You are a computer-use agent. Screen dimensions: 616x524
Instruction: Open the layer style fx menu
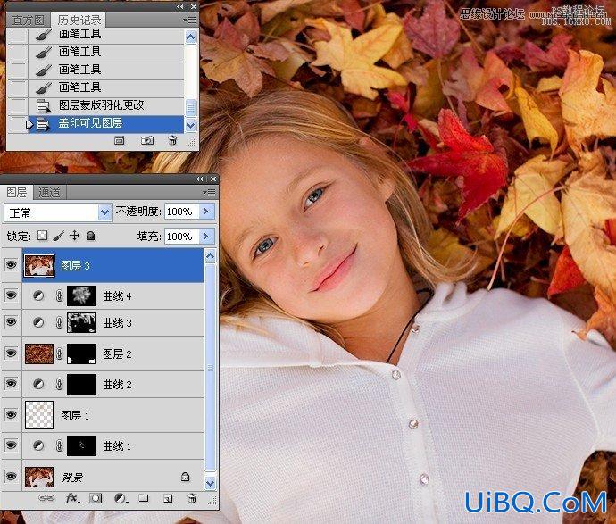pos(72,498)
